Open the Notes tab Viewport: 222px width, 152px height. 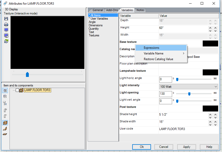(x=140, y=10)
